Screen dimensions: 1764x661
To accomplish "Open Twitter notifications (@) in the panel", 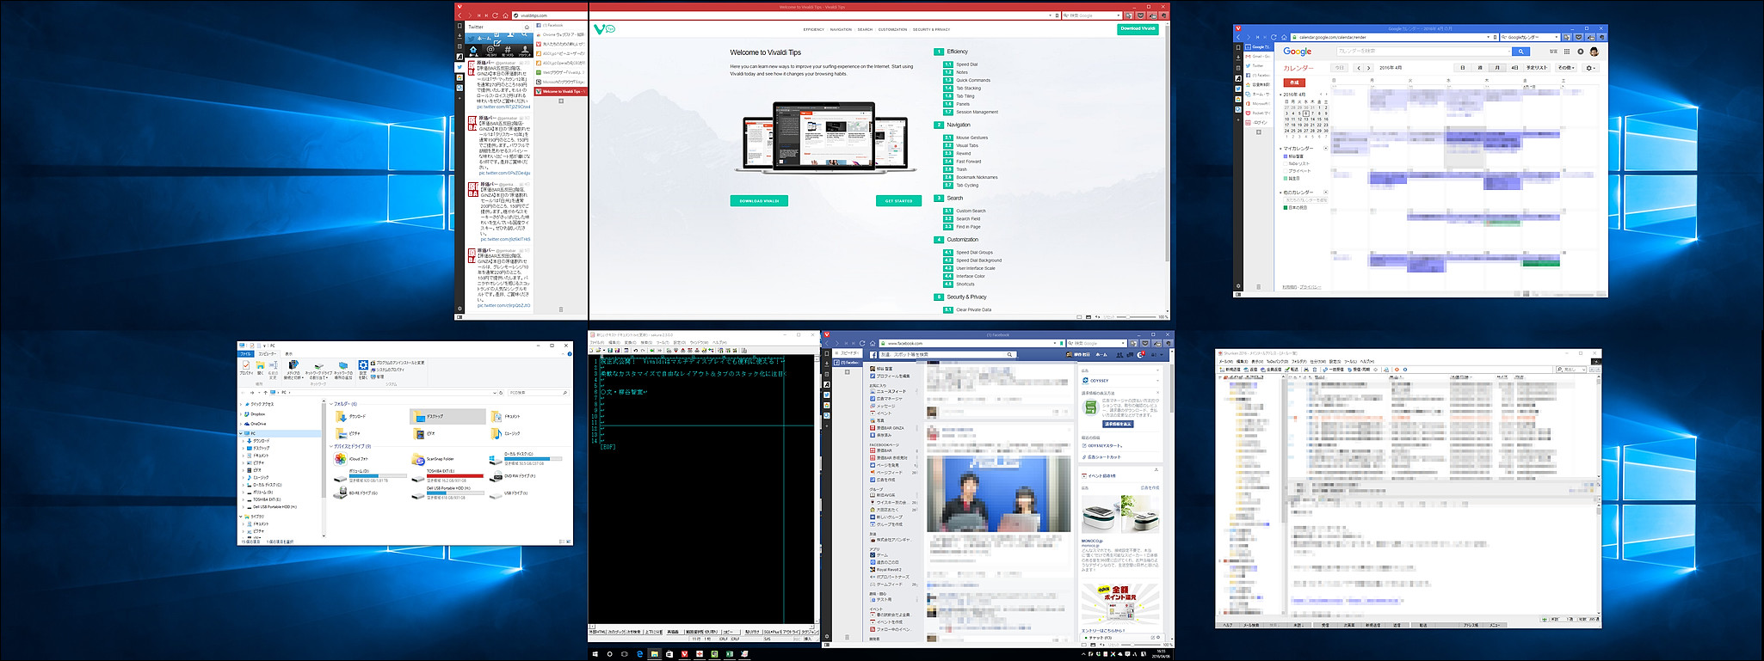I will click(490, 51).
